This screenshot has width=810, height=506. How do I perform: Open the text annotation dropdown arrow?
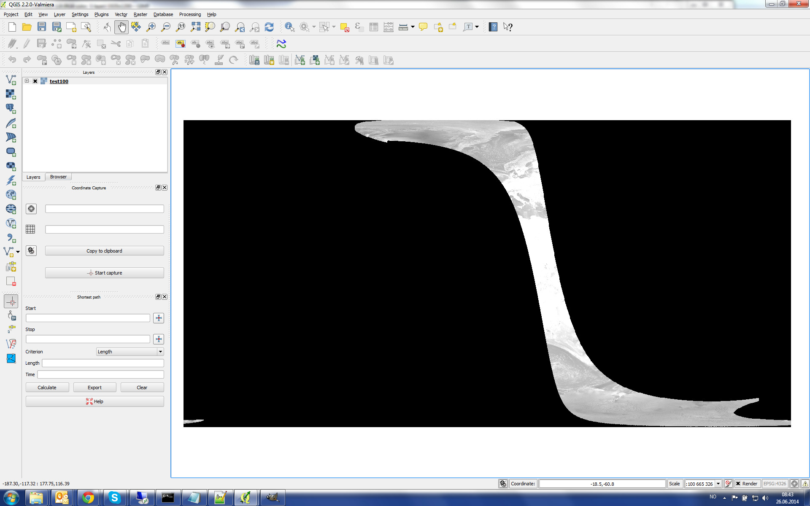pyautogui.click(x=477, y=27)
